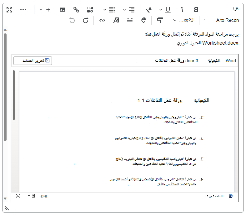The image size is (246, 215).
Task: Click the editor resize handle at the bottom corner
Action: pos(7,208)
